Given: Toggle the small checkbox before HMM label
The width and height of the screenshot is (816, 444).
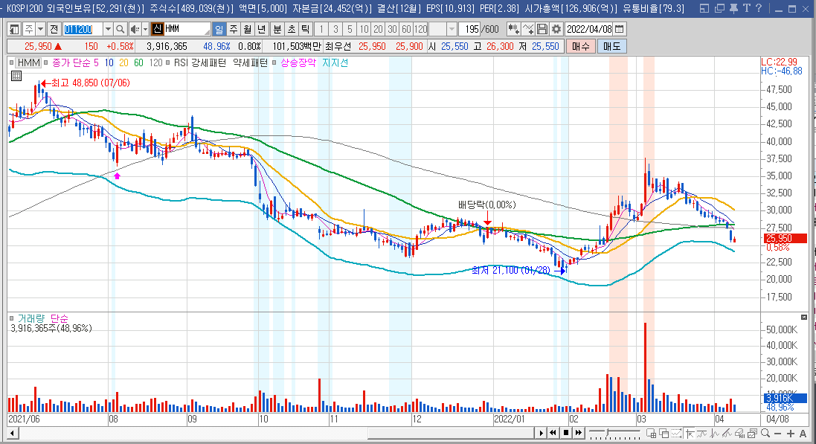Looking at the screenshot, I should [x=11, y=63].
